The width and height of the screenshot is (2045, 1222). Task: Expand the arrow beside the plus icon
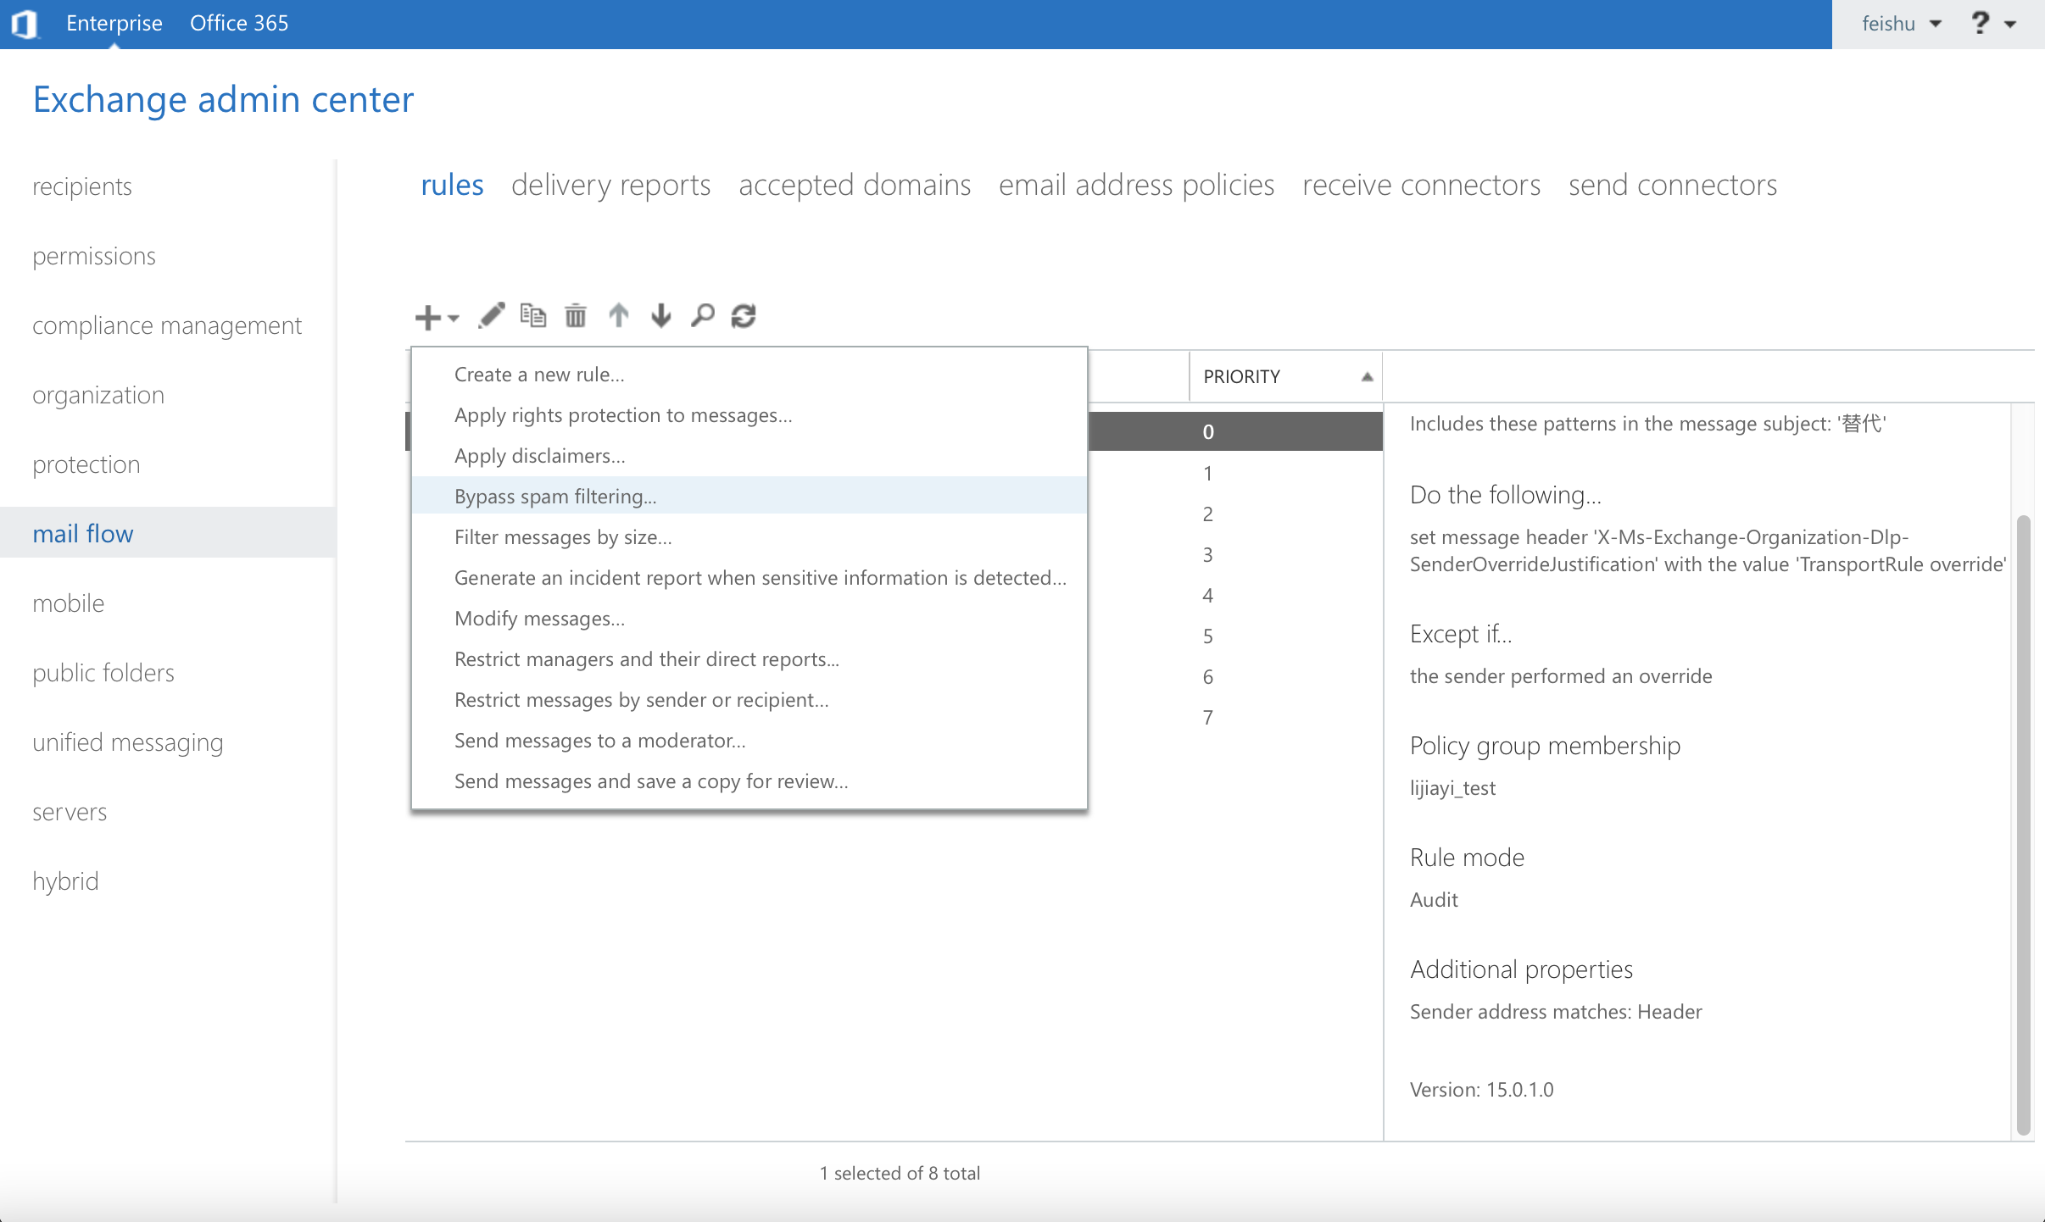pos(452,320)
